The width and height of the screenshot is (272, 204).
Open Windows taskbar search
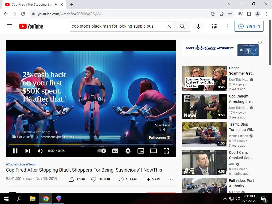(x=19, y=199)
